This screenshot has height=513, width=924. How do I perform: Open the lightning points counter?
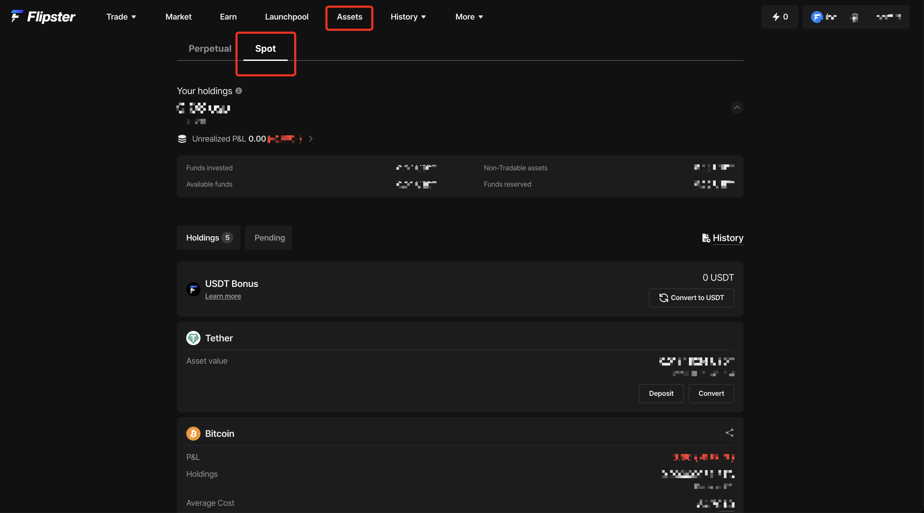[780, 17]
